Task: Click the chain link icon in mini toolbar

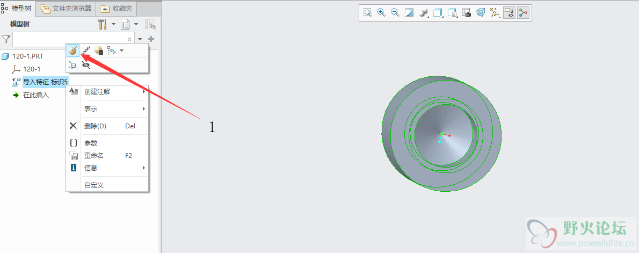Action: [x=86, y=50]
